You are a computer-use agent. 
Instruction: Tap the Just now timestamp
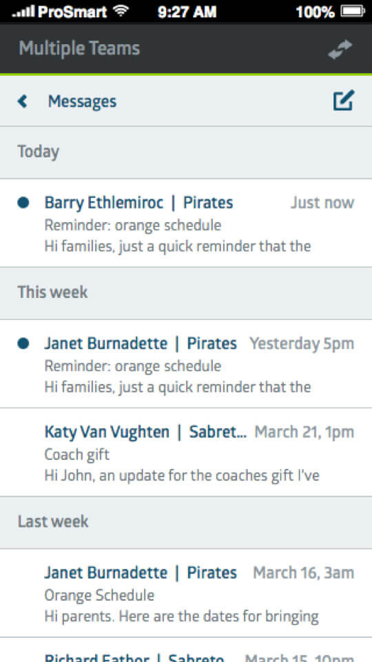coord(322,203)
